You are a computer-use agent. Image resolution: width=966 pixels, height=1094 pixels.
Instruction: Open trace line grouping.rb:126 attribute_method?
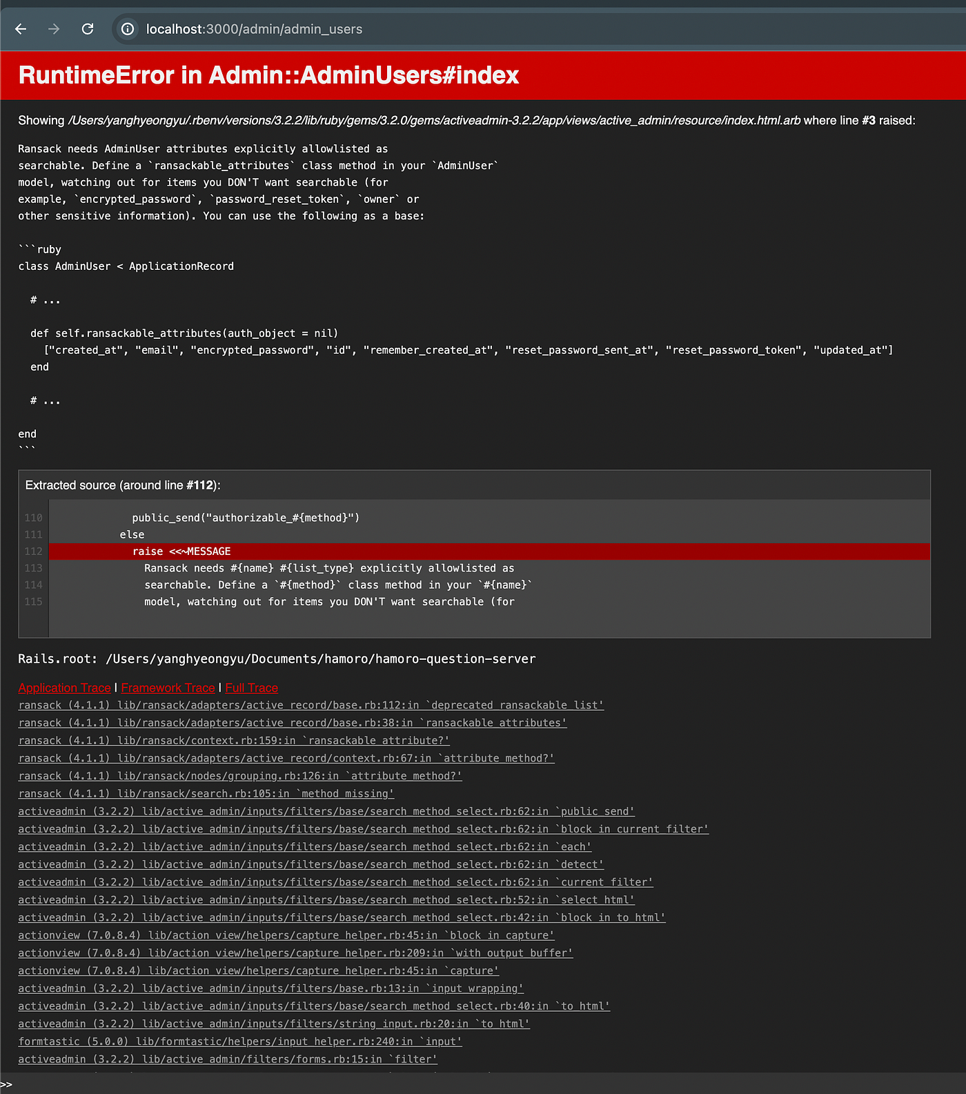click(x=240, y=776)
